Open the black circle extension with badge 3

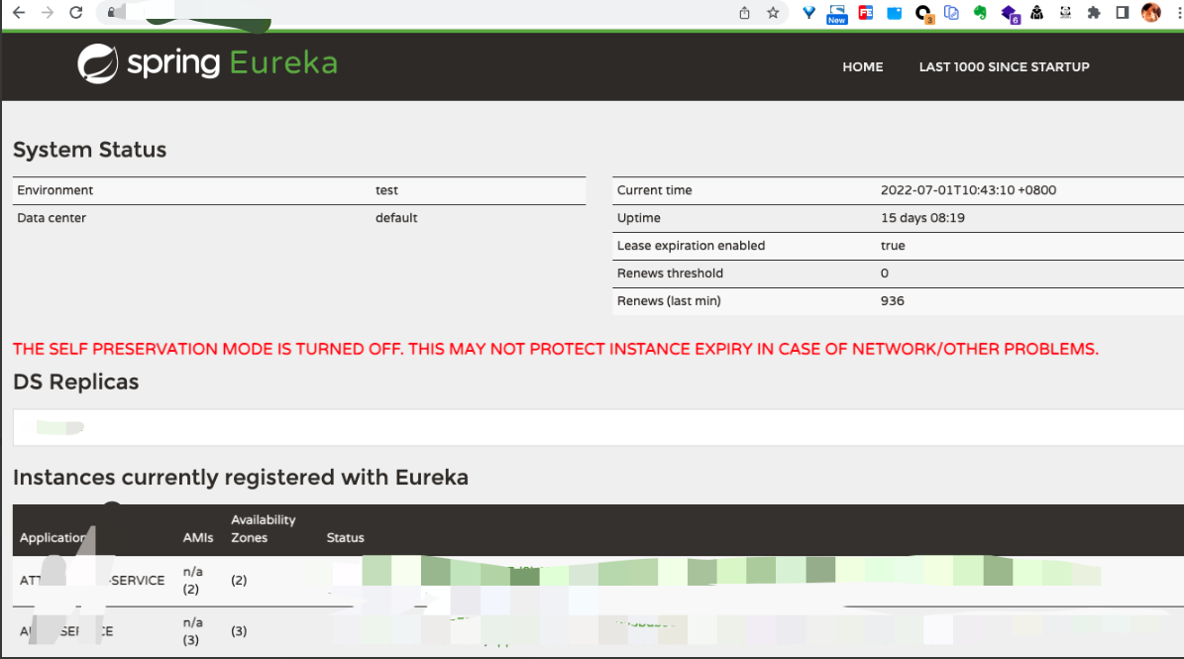click(923, 14)
